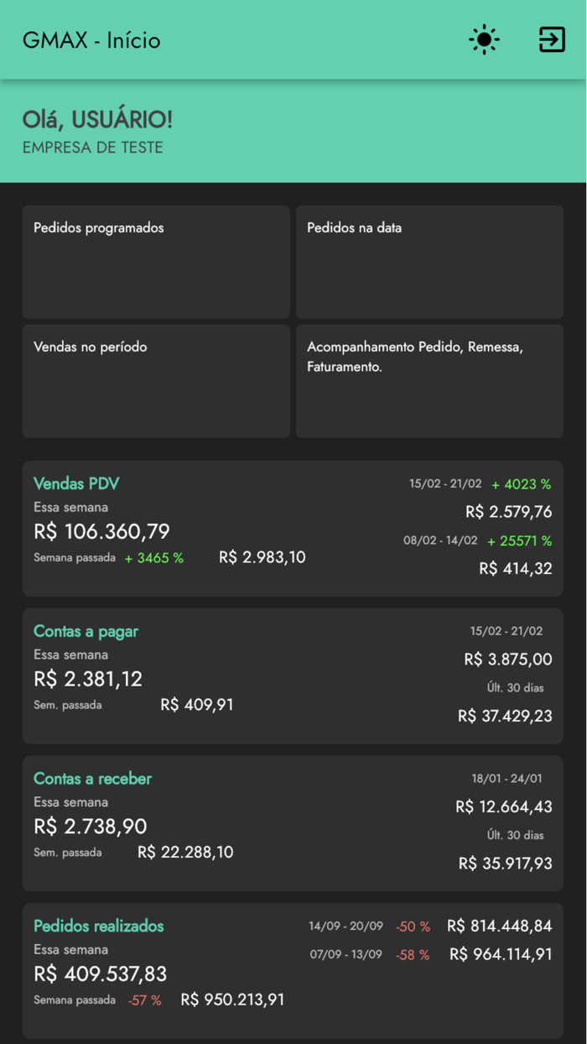The height and width of the screenshot is (1044, 587).
Task: Toggle light mode with the sun icon
Action: (x=484, y=39)
